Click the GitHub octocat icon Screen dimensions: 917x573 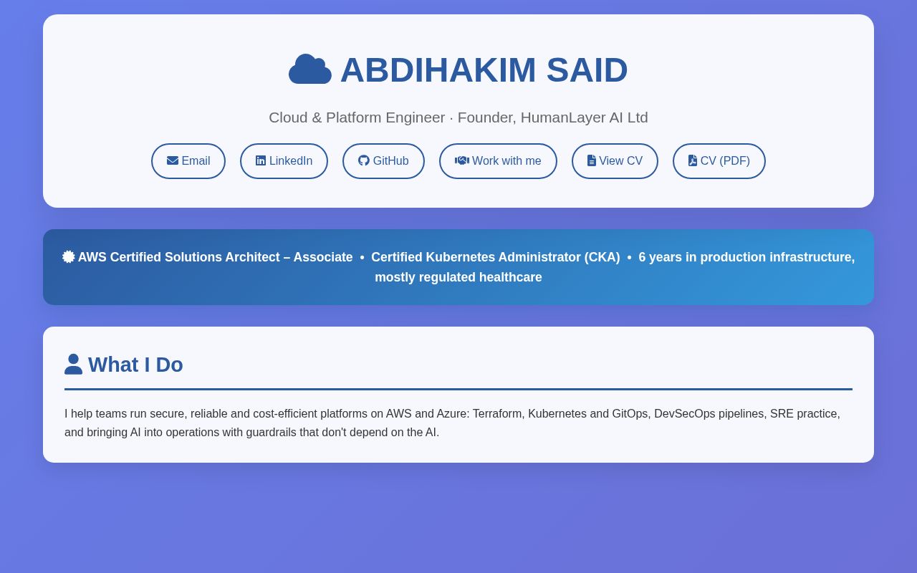364,160
